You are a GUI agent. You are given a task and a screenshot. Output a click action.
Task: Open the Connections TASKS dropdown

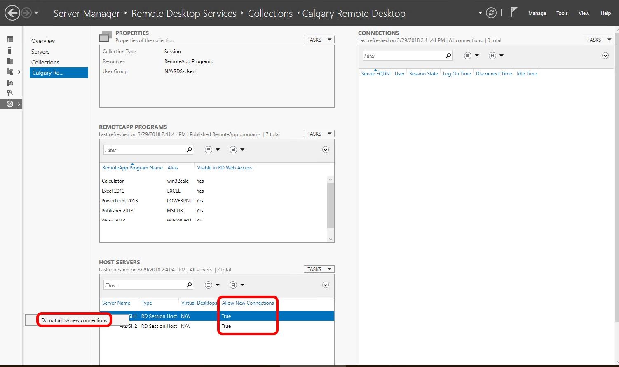click(x=598, y=40)
